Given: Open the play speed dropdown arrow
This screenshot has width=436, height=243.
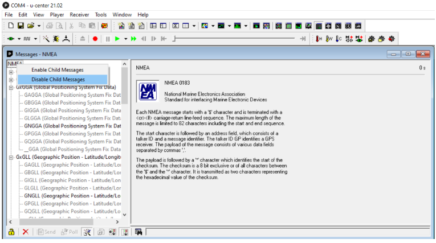Looking at the screenshot, I should click(126, 39).
